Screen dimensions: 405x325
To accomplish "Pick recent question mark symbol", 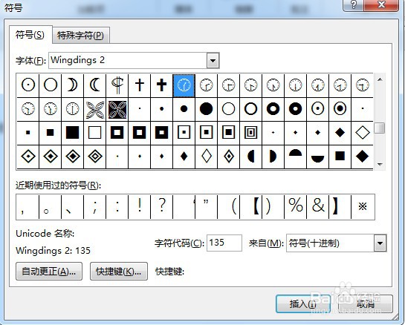I will click(162, 206).
